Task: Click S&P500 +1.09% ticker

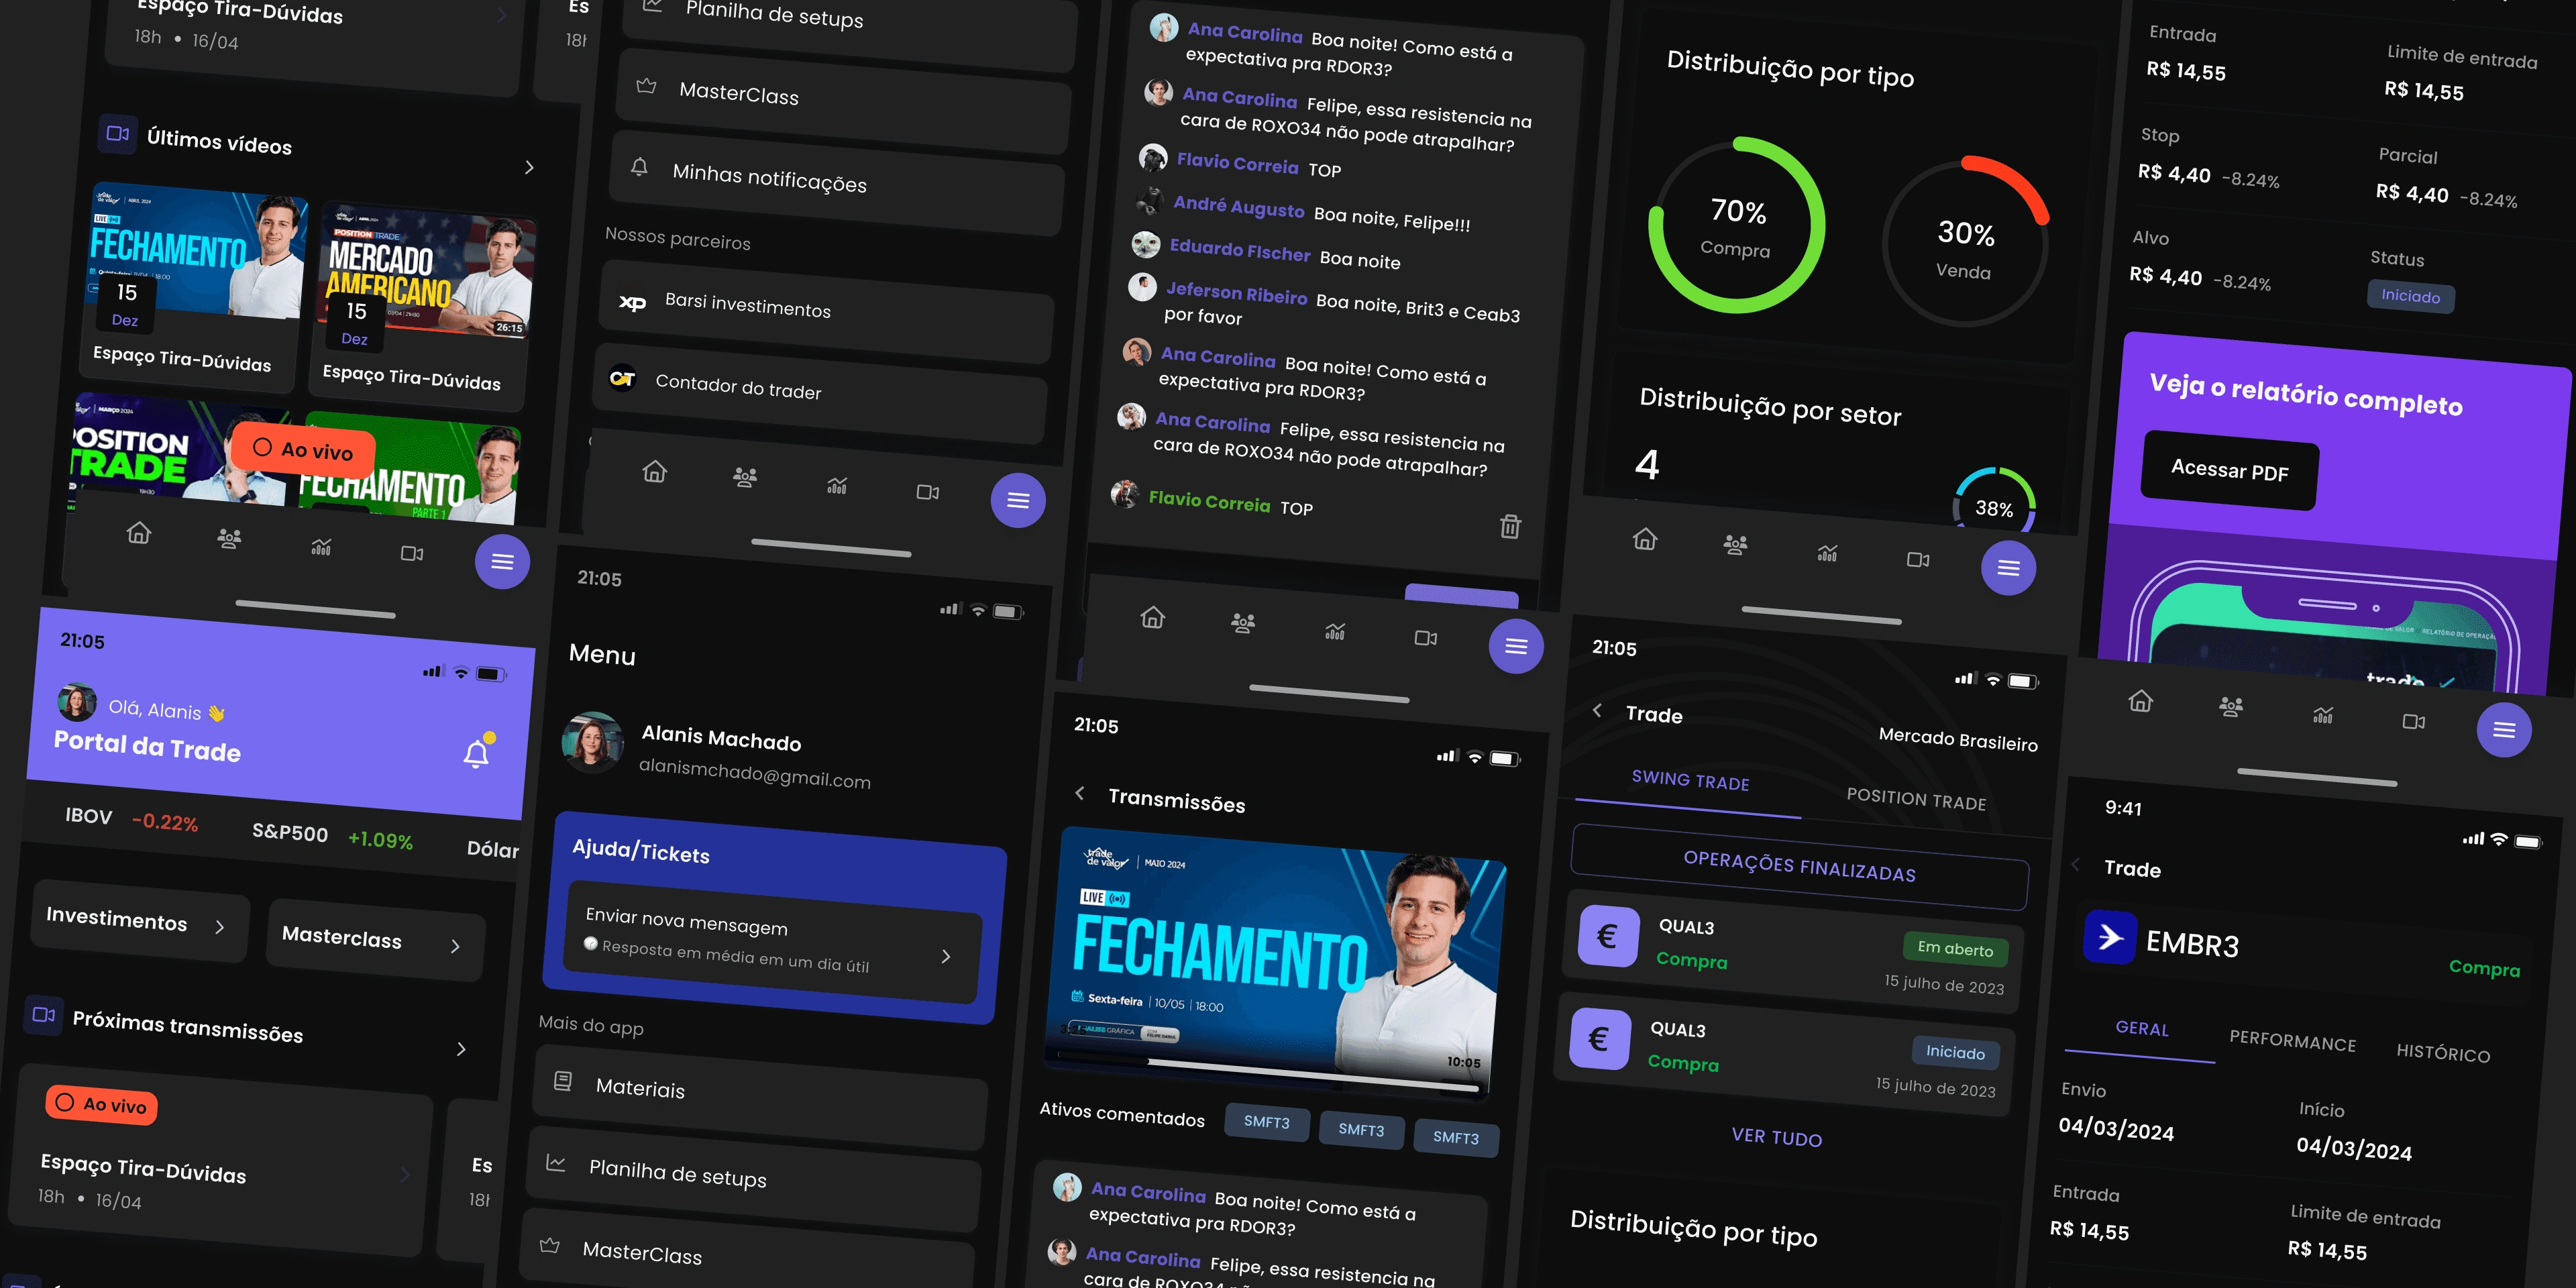Action: click(x=332, y=836)
